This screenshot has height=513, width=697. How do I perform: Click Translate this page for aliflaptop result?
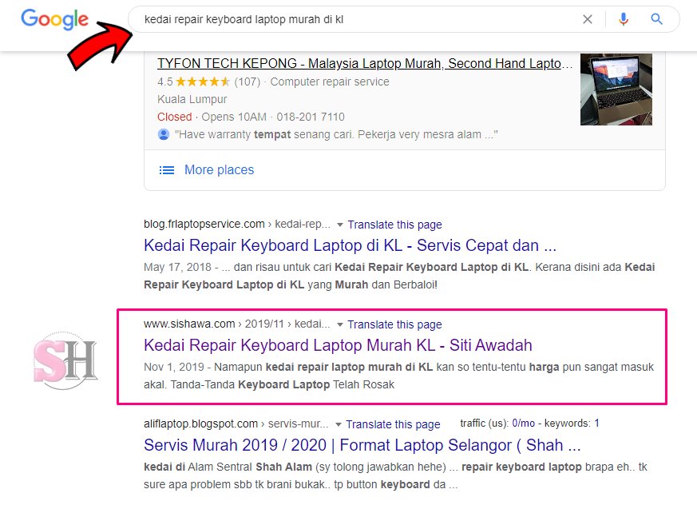[x=393, y=424]
